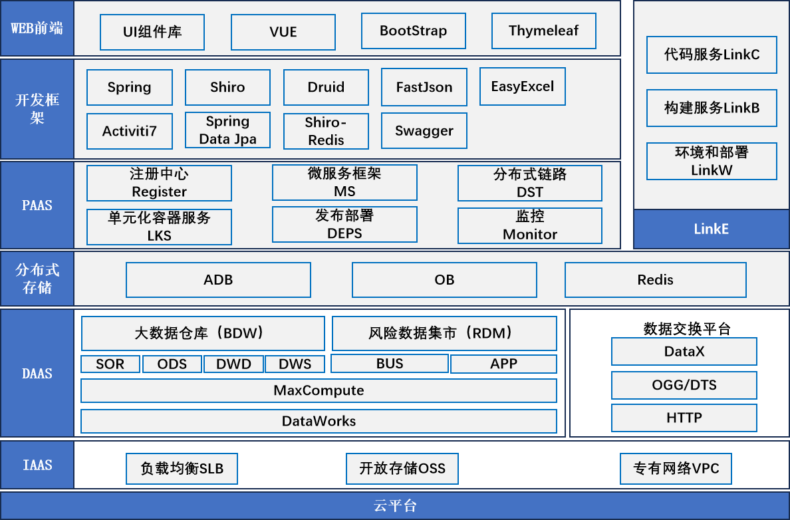The width and height of the screenshot is (790, 520).
Task: Select the Thymeleaf box
Action: point(544,31)
